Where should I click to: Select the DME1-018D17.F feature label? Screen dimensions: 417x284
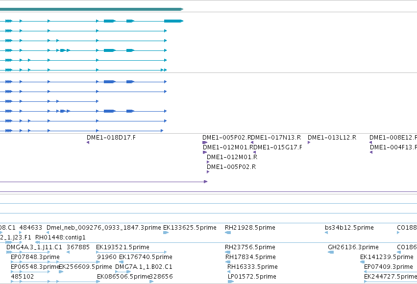pyautogui.click(x=111, y=138)
